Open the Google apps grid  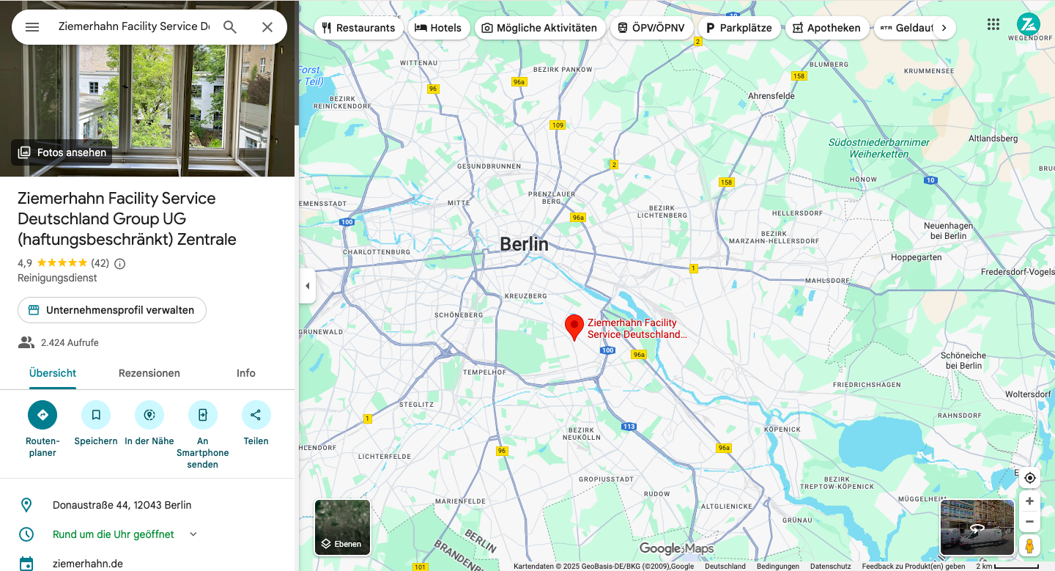click(x=993, y=24)
